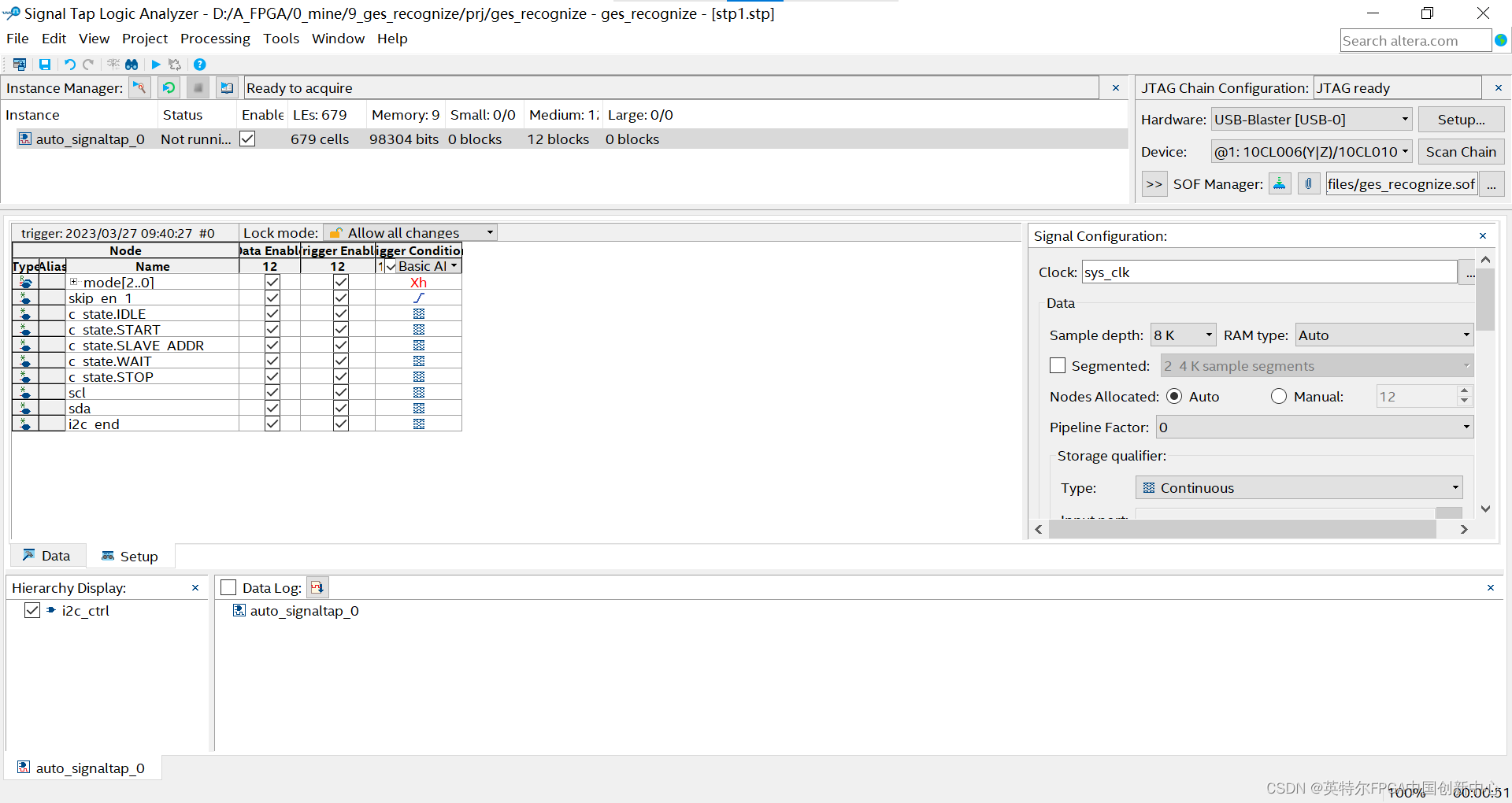Open Node Finder with binoculars icon
This screenshot has height=803, width=1512.
point(132,65)
